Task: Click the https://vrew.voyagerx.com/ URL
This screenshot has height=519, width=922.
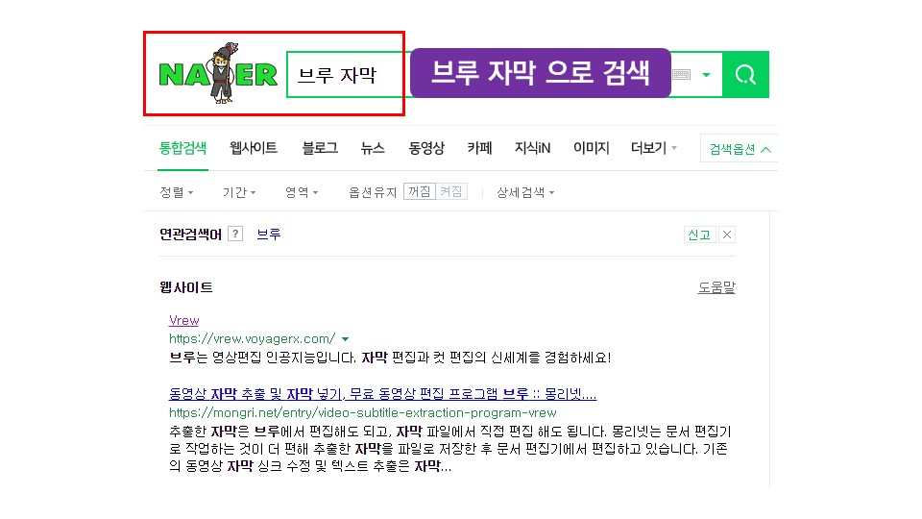Action: [x=253, y=339]
